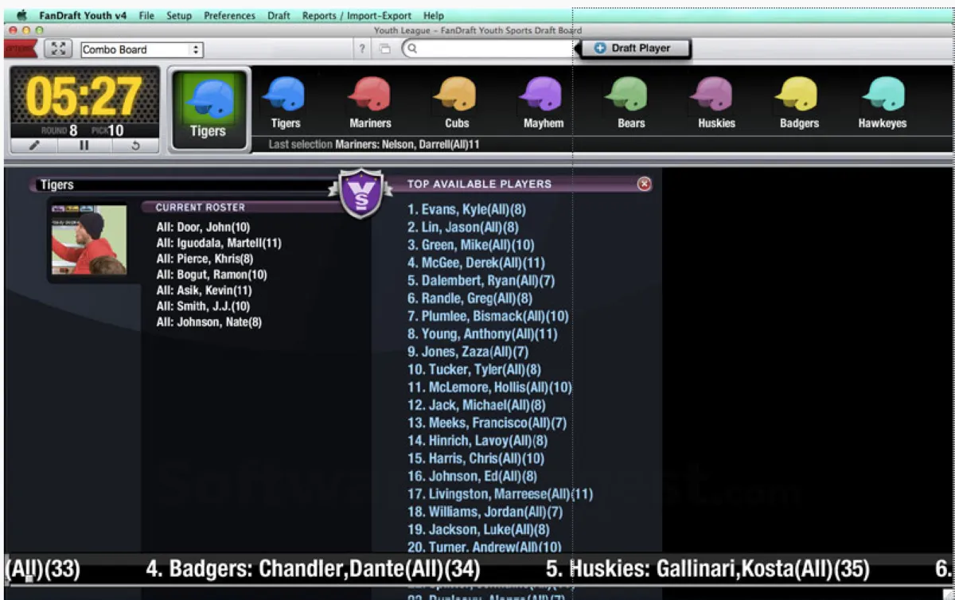Click roster entry Iguodala, Martell
Screen dimensions: 955x600
pos(219,243)
